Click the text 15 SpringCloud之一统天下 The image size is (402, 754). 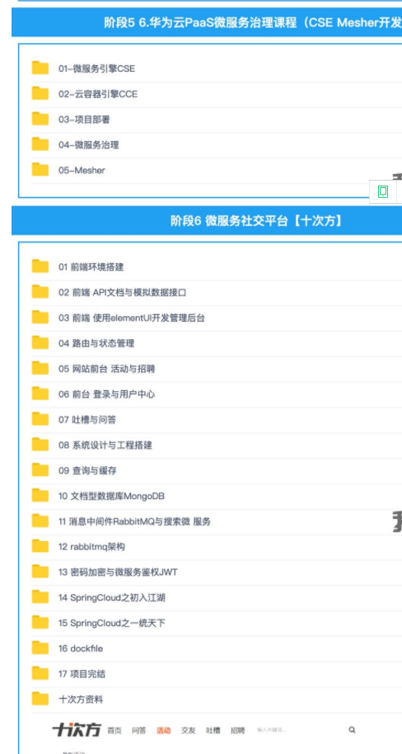click(112, 623)
